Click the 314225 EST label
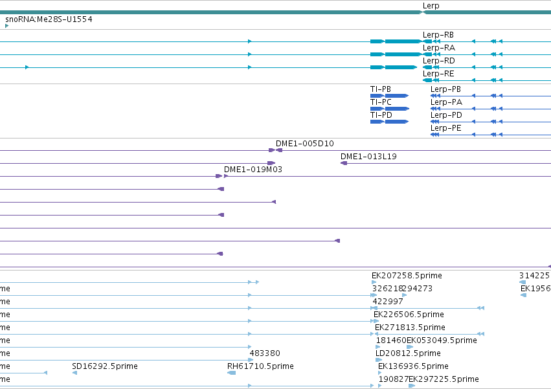The image size is (551, 389). [534, 276]
